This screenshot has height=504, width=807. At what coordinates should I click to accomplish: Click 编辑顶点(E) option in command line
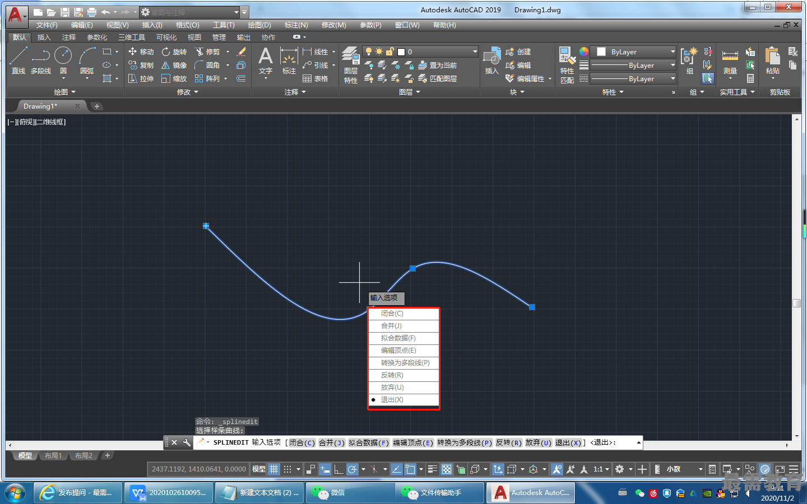pyautogui.click(x=413, y=442)
